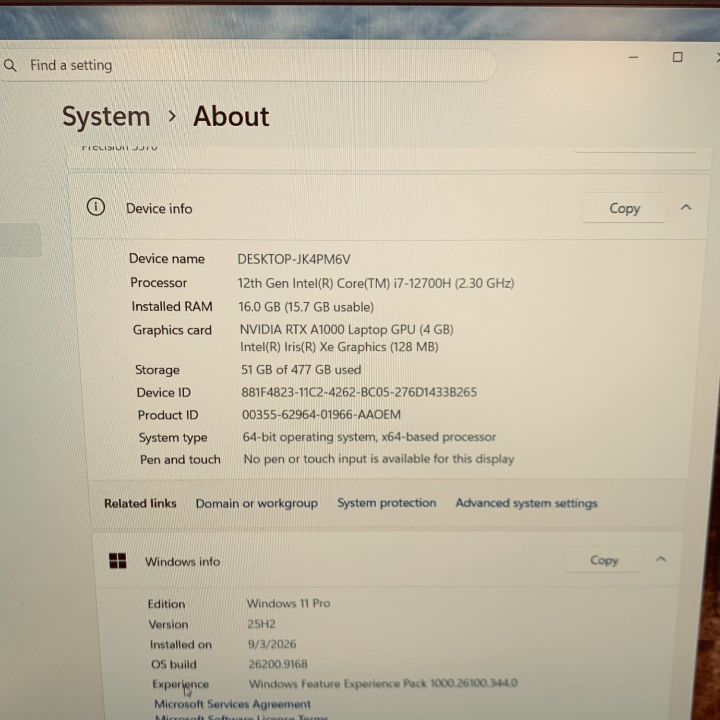Click the Graphics card label
720x720 pixels.
(x=172, y=330)
